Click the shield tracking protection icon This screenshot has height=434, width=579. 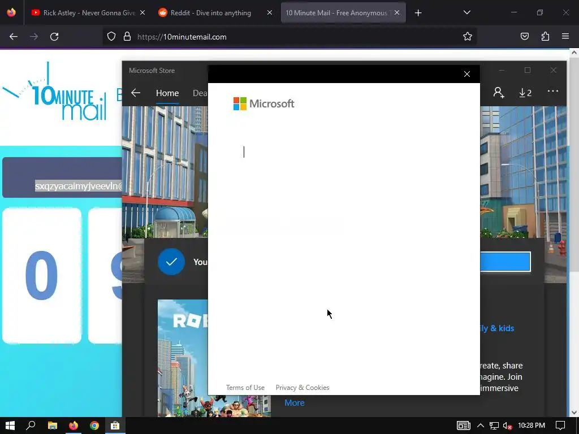(x=111, y=37)
